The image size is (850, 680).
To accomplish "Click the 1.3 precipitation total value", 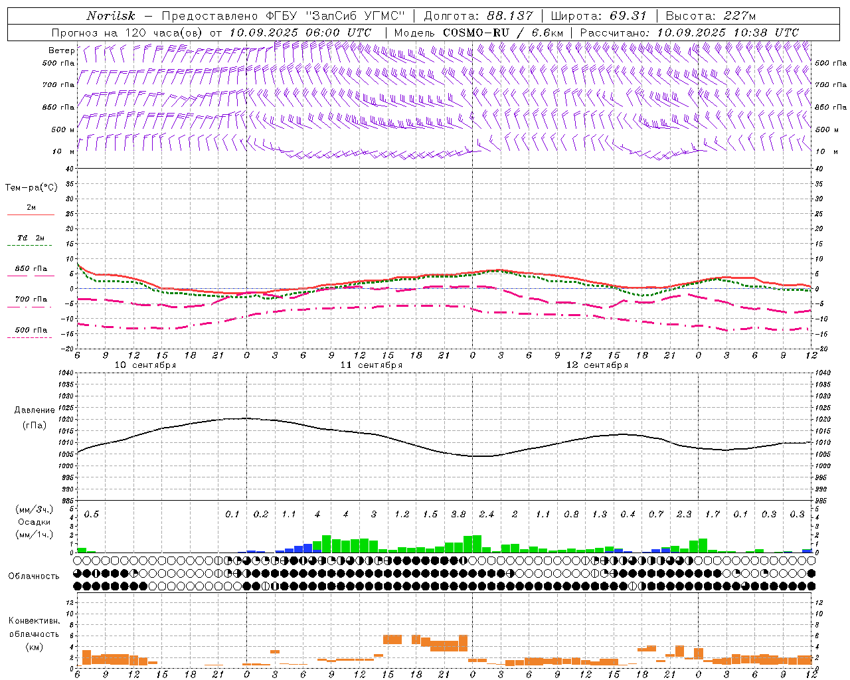I will pyautogui.click(x=599, y=515).
